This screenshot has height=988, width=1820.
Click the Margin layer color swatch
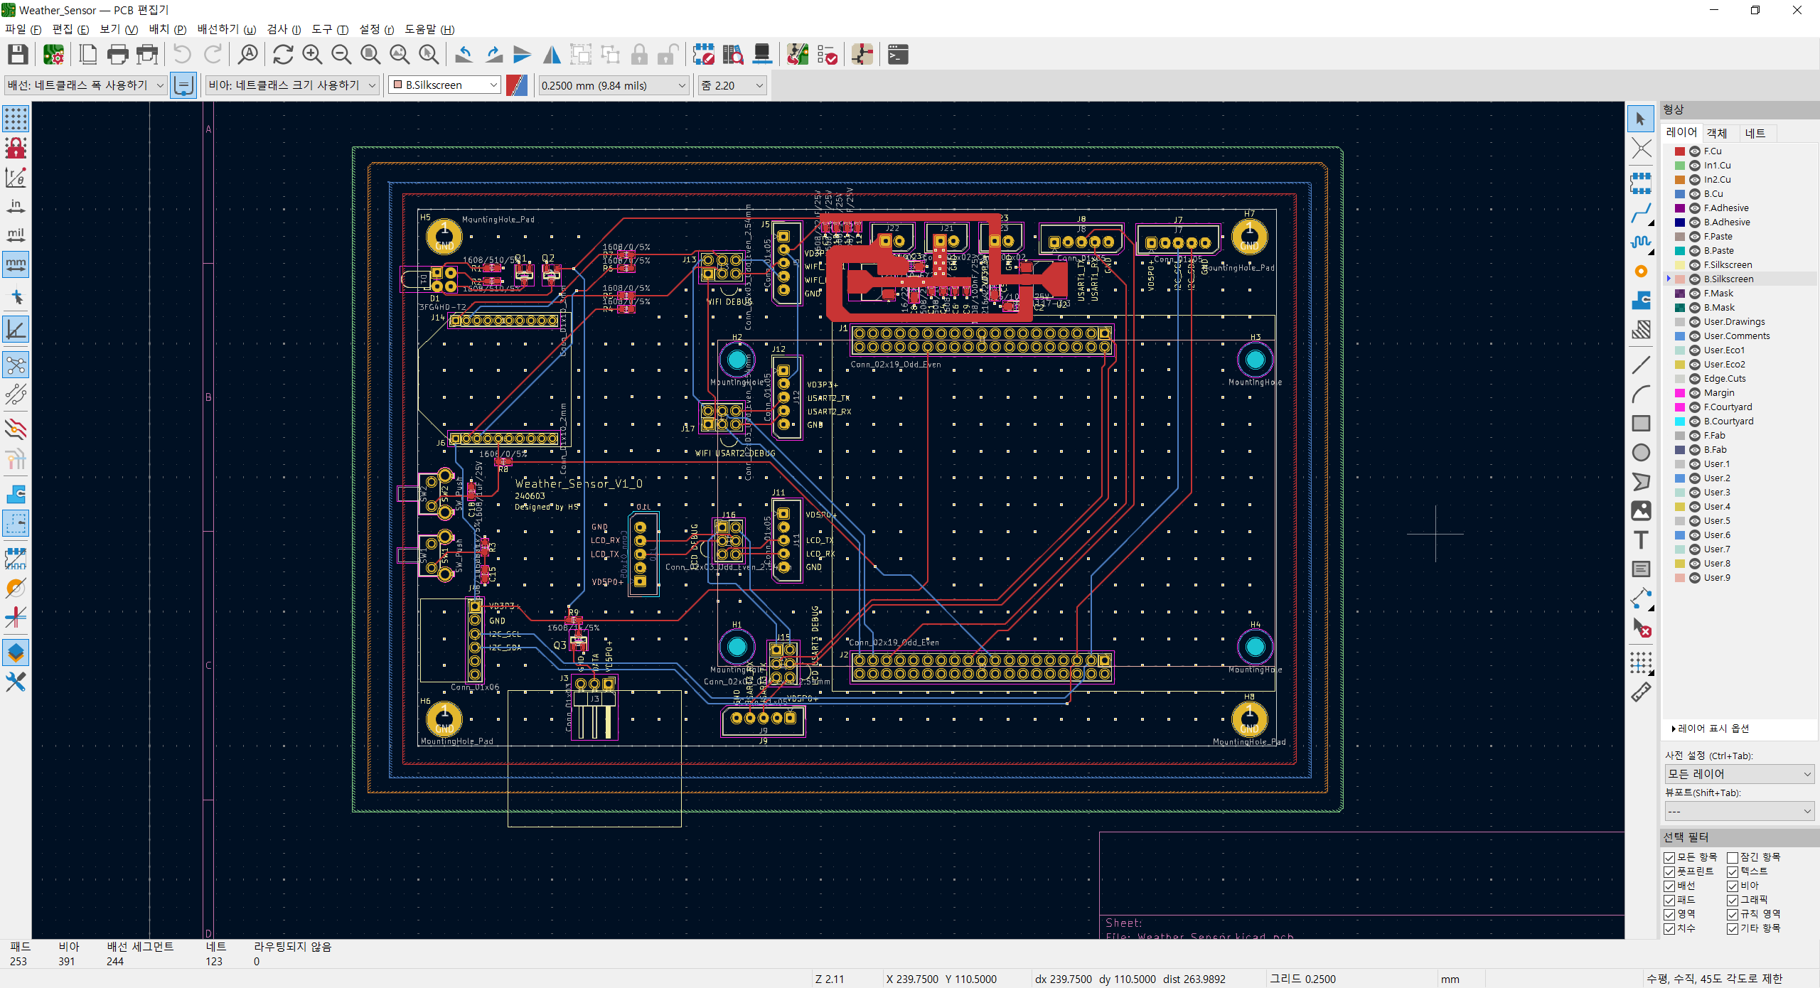1680,393
